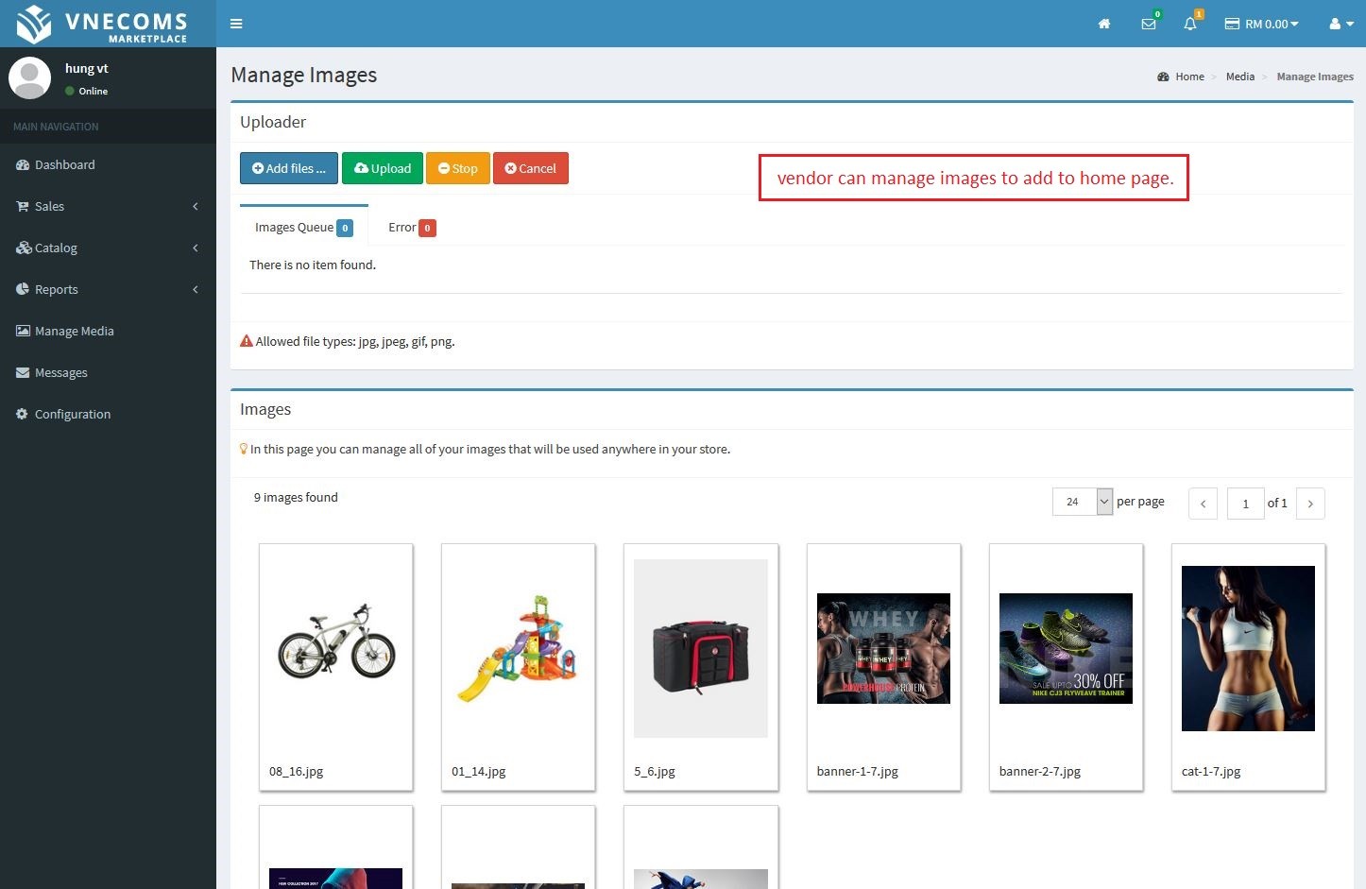The height and width of the screenshot is (889, 1366).
Task: Switch to the Error tab
Action: click(x=412, y=227)
